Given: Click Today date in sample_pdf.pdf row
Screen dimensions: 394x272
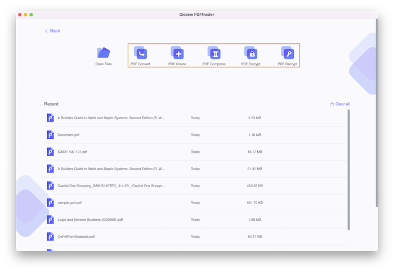Looking at the screenshot, I should (x=195, y=202).
